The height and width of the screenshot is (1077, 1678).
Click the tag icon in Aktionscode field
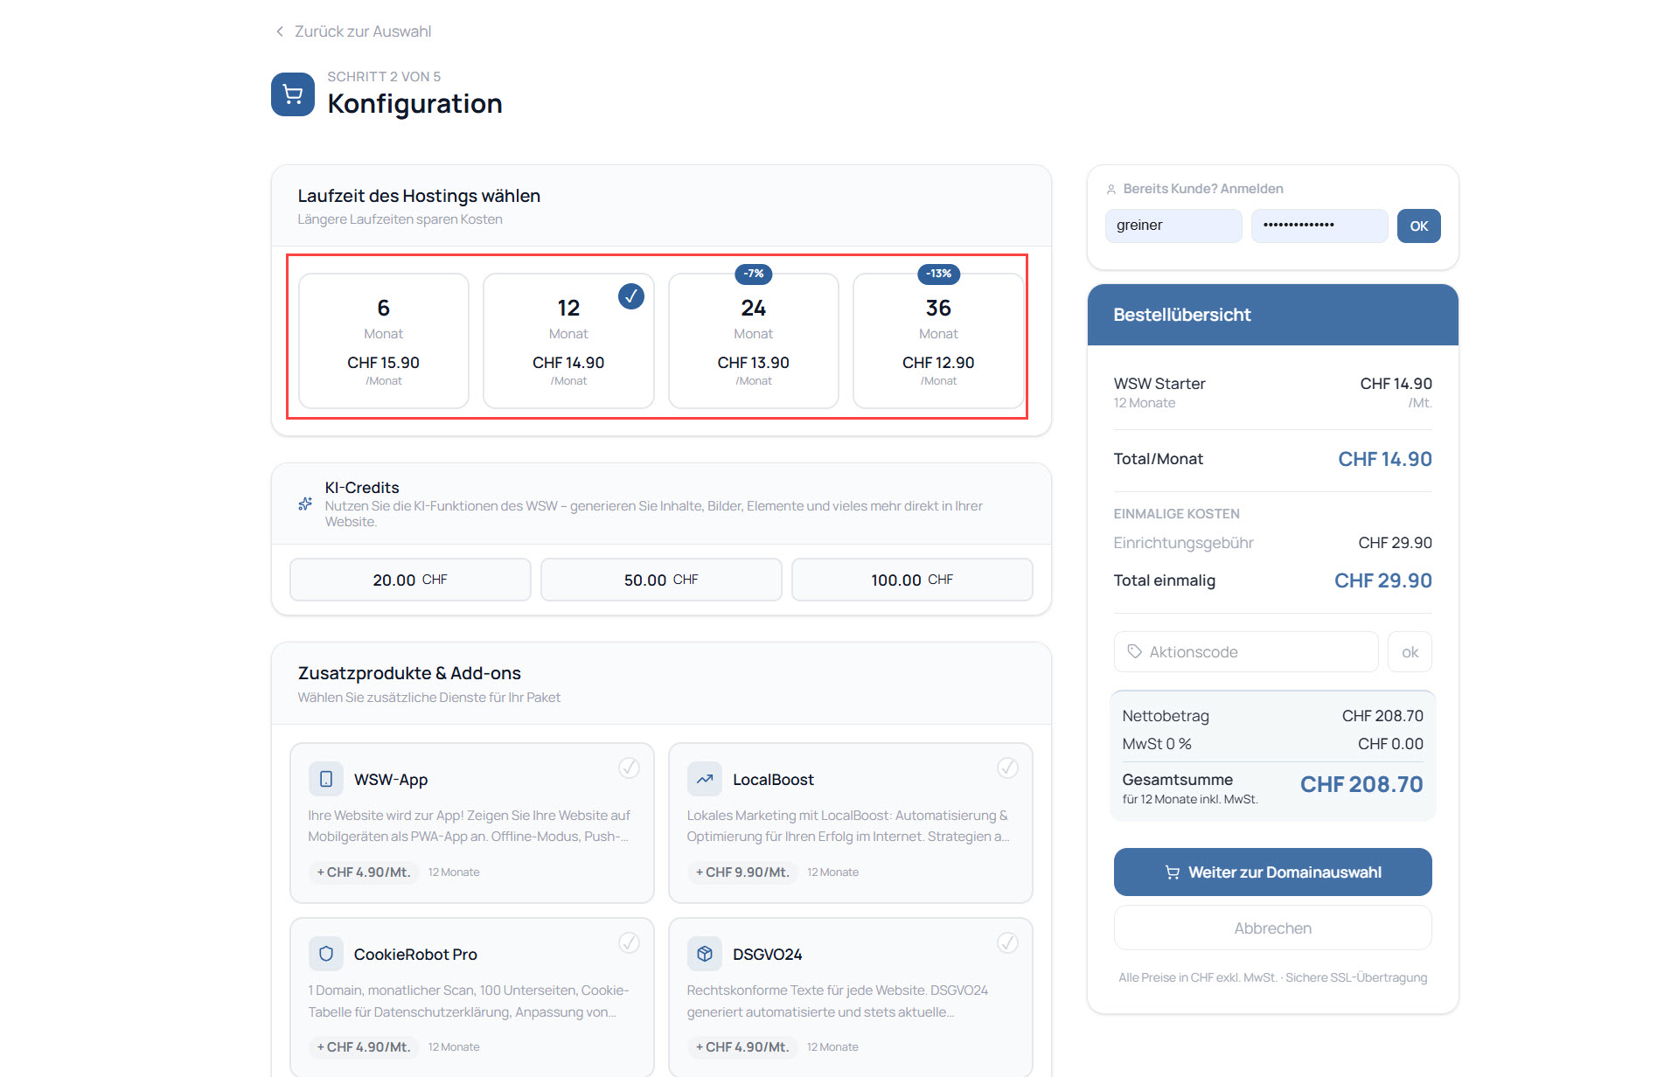(1134, 651)
